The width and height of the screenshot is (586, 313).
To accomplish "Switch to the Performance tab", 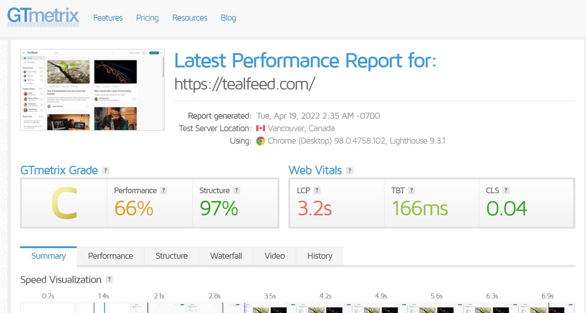I will [110, 256].
